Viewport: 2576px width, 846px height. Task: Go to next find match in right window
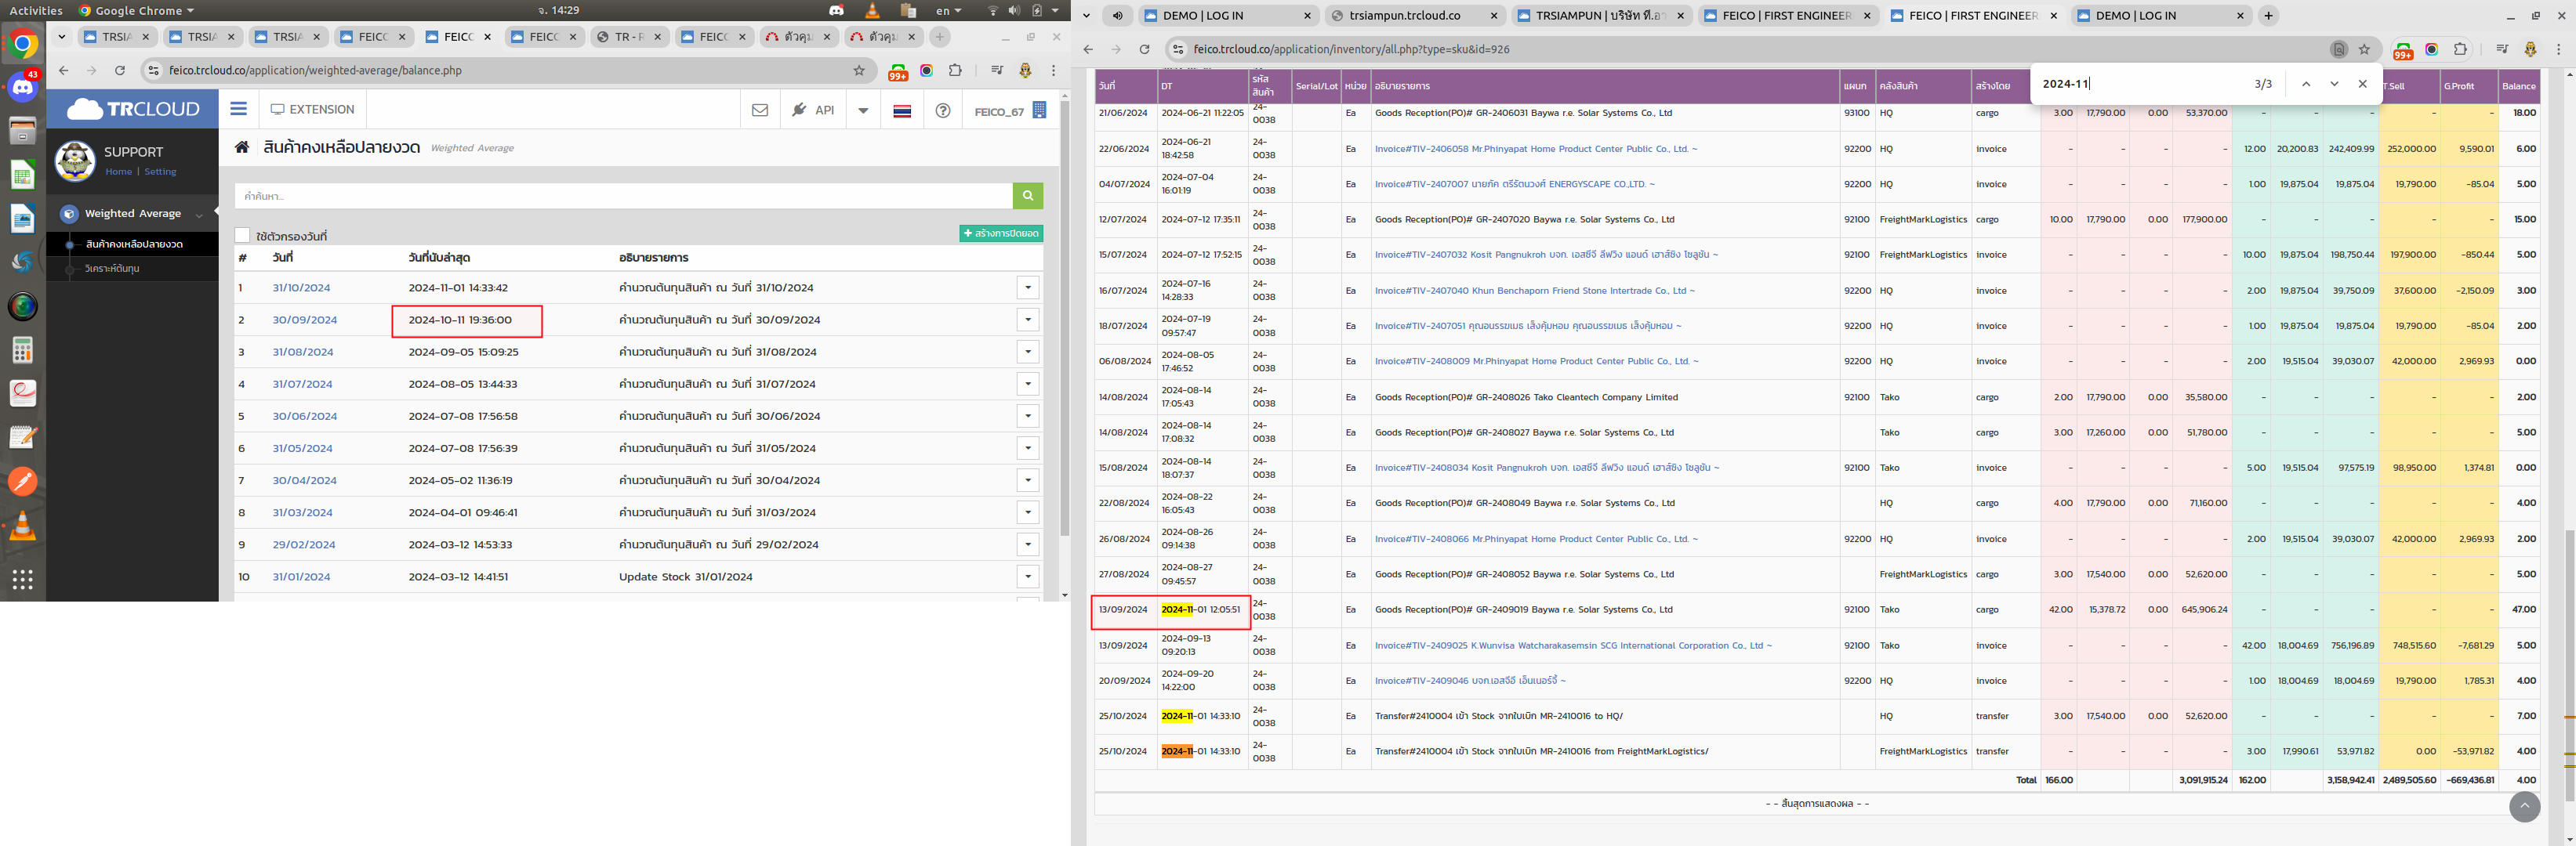[x=2334, y=84]
